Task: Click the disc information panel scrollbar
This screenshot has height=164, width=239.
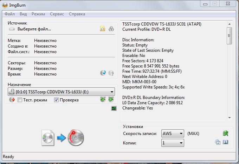Action: (229, 70)
